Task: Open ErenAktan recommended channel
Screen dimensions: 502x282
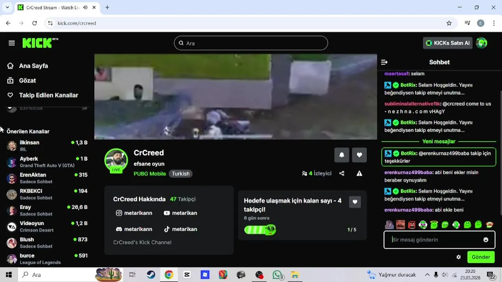Action: point(47,178)
